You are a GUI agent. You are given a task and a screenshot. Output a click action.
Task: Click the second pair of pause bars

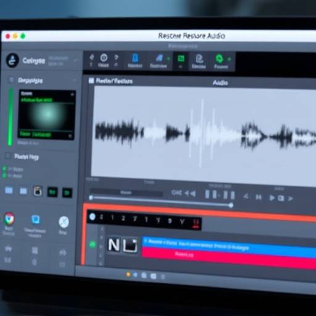[229, 195]
